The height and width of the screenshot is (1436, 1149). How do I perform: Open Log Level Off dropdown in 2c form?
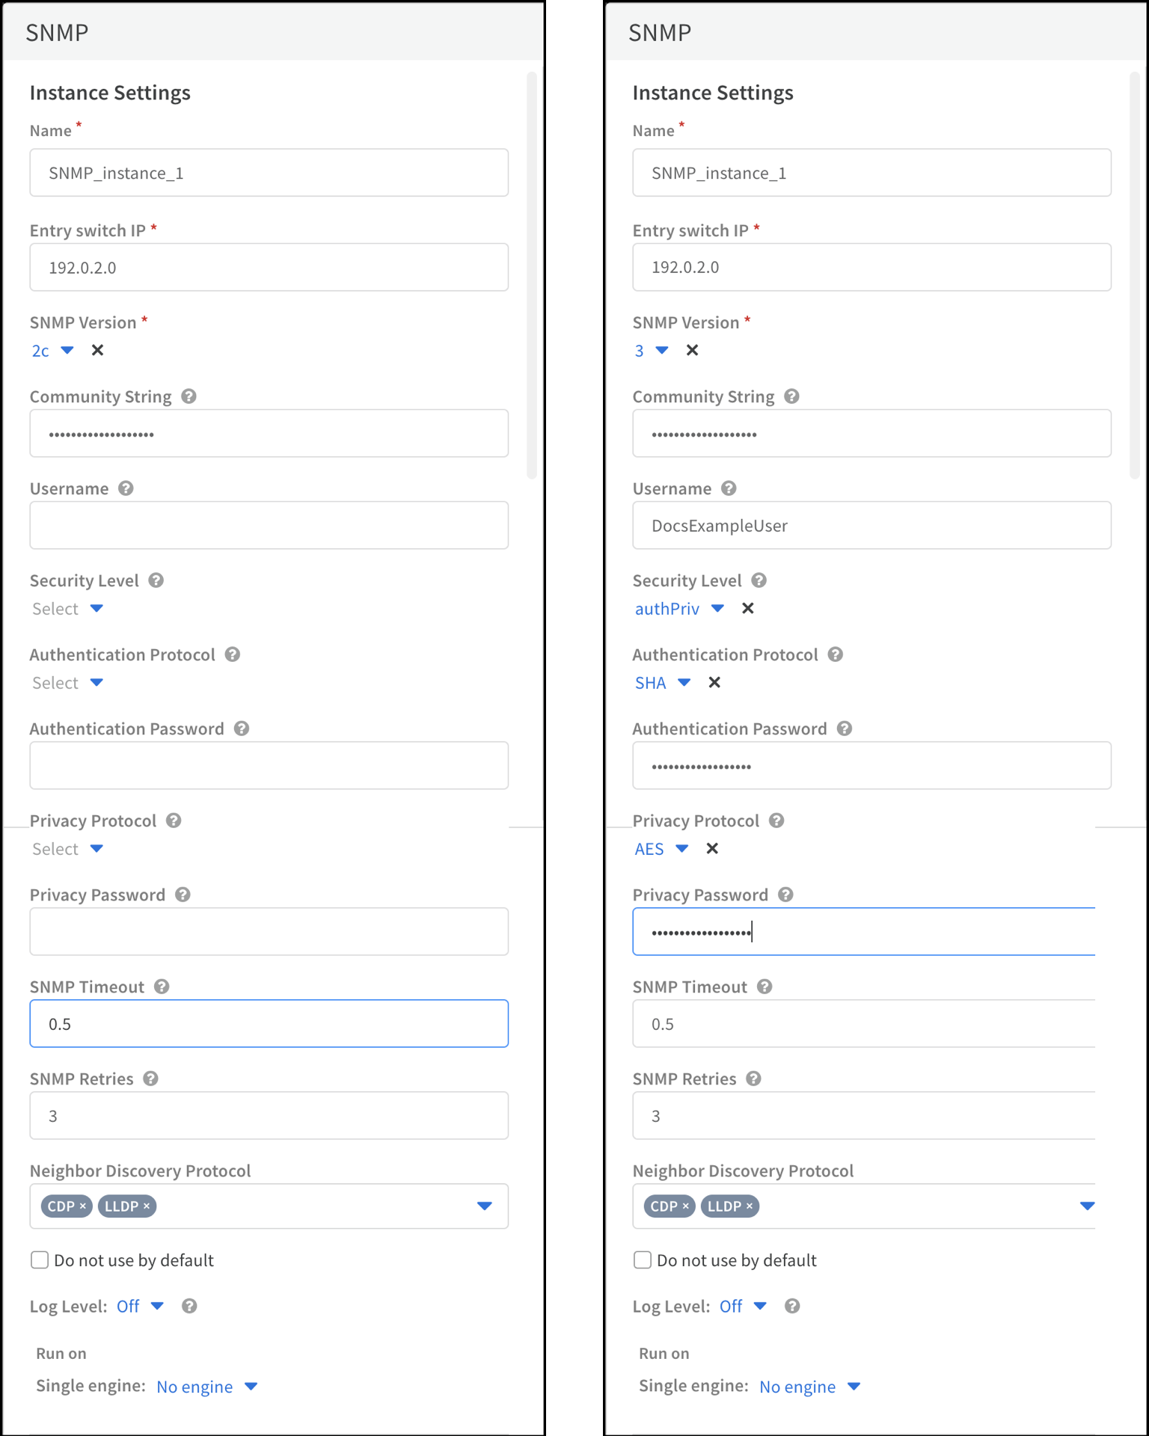(157, 1306)
